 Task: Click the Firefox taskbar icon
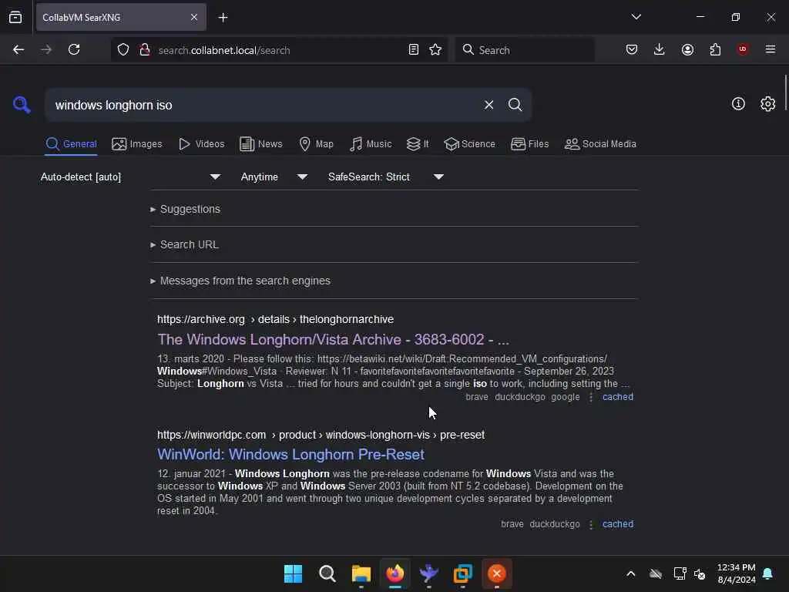pyautogui.click(x=395, y=573)
